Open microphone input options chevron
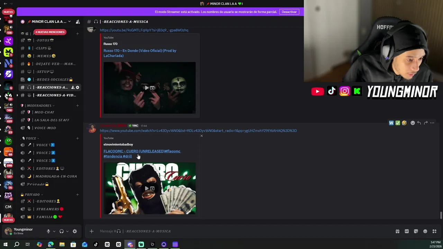The width and height of the screenshot is (443, 249). click(x=54, y=231)
